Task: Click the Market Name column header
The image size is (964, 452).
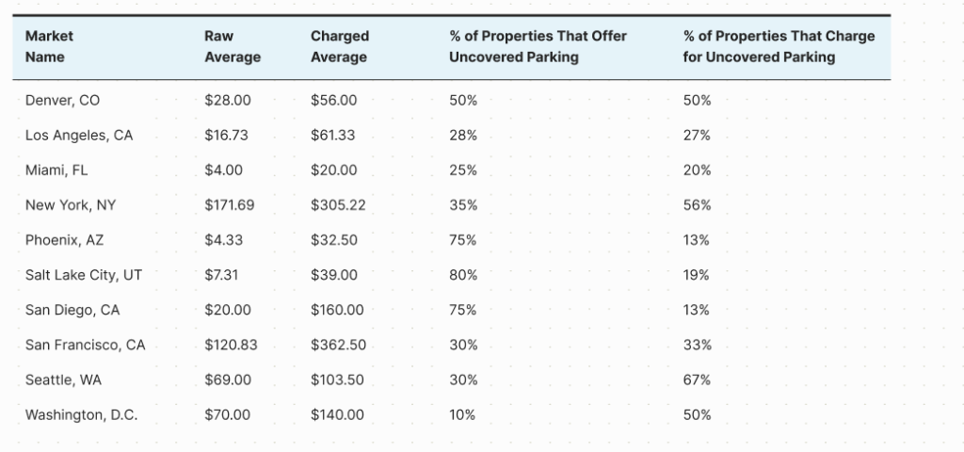Action: [x=49, y=46]
